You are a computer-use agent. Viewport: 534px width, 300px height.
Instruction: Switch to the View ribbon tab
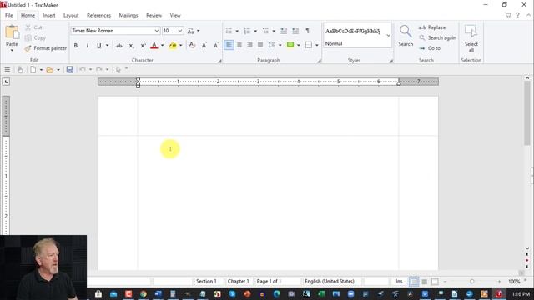[175, 15]
